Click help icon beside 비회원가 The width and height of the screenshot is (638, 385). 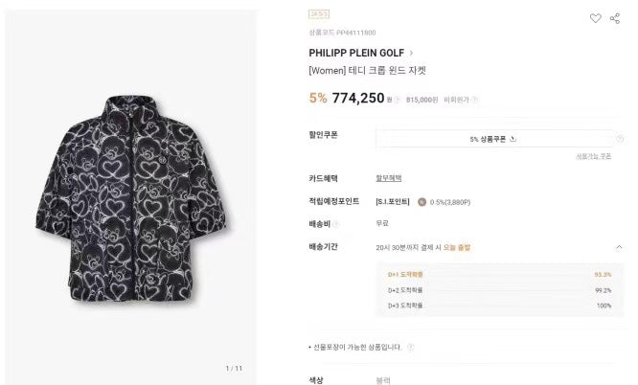475,99
